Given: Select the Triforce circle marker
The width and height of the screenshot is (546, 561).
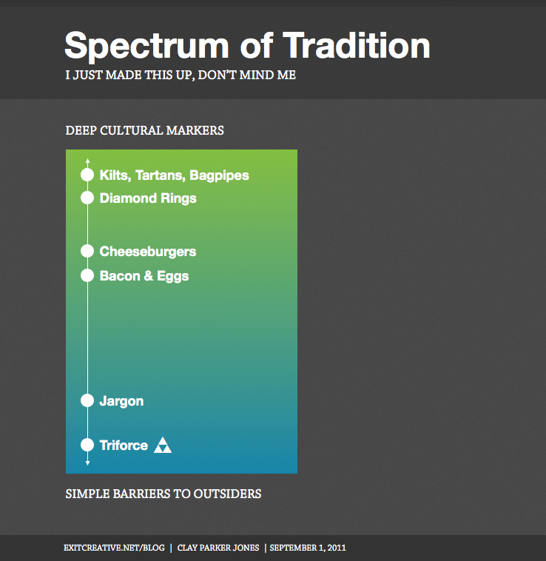Looking at the screenshot, I should [x=87, y=445].
